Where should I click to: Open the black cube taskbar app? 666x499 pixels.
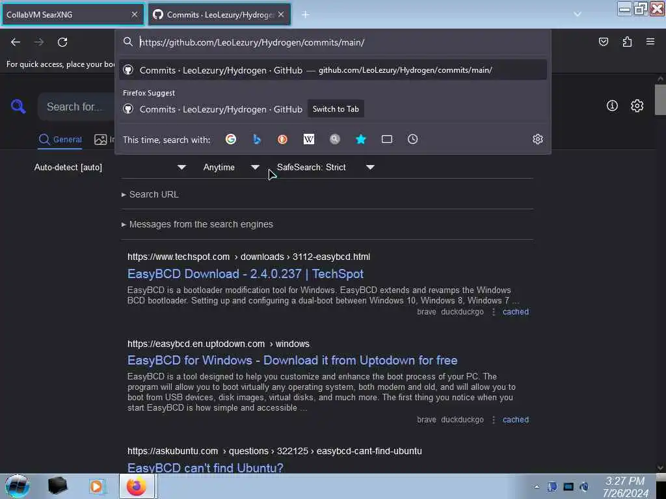pos(57,486)
